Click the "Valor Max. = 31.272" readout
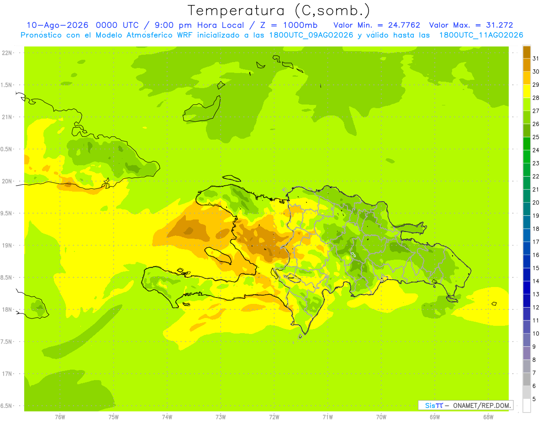 471,25
